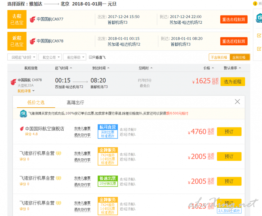
Task: Click Air China logo in CA978 flight result row
Action: pos(14,82)
